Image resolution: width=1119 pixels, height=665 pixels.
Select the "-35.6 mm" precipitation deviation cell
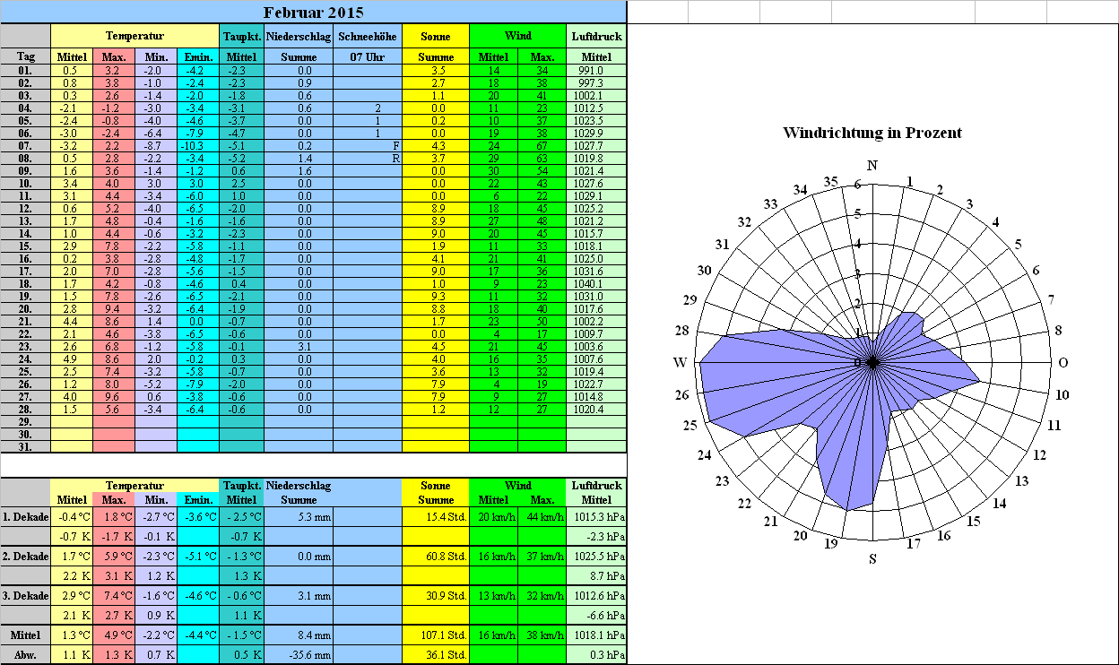[299, 654]
